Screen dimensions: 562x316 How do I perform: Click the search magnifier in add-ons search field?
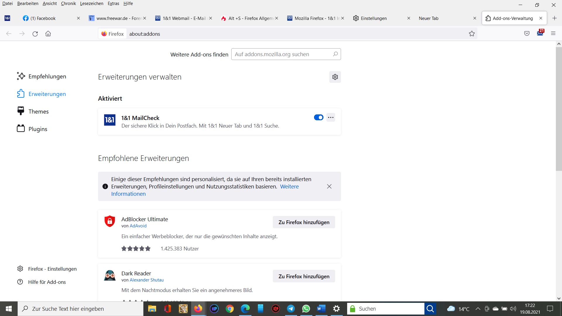tap(335, 54)
